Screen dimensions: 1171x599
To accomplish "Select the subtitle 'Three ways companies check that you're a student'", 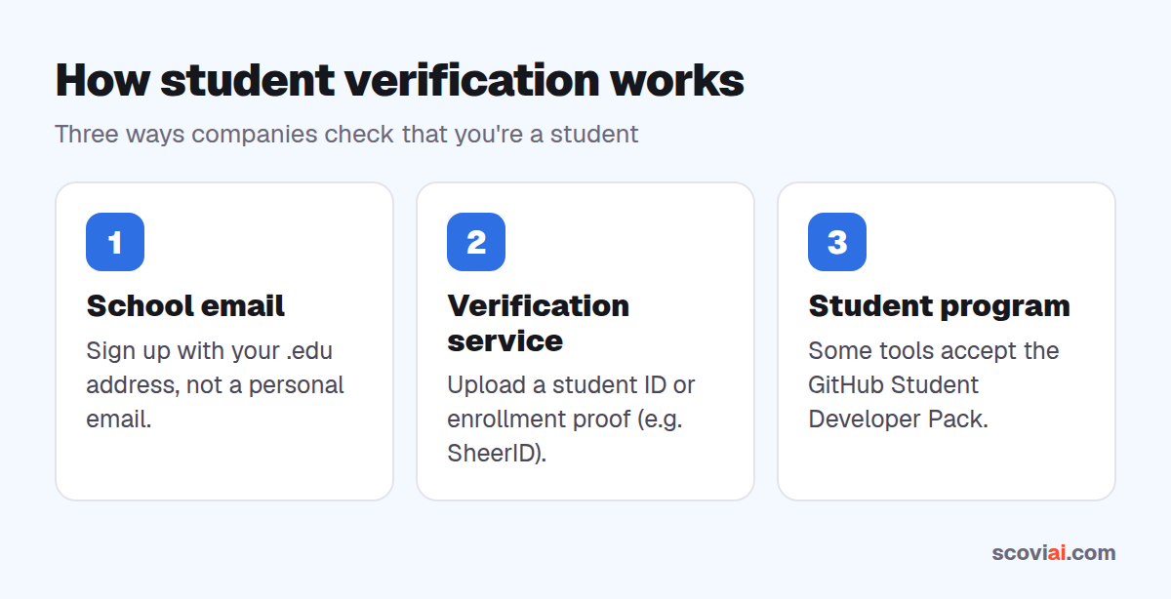I will pos(346,134).
